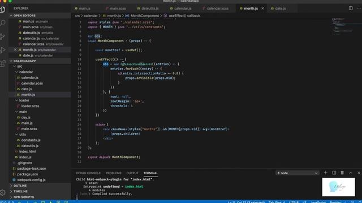This screenshot has width=362, height=203.
Task: Click the src breadcrumb segment
Action: (x=77, y=16)
